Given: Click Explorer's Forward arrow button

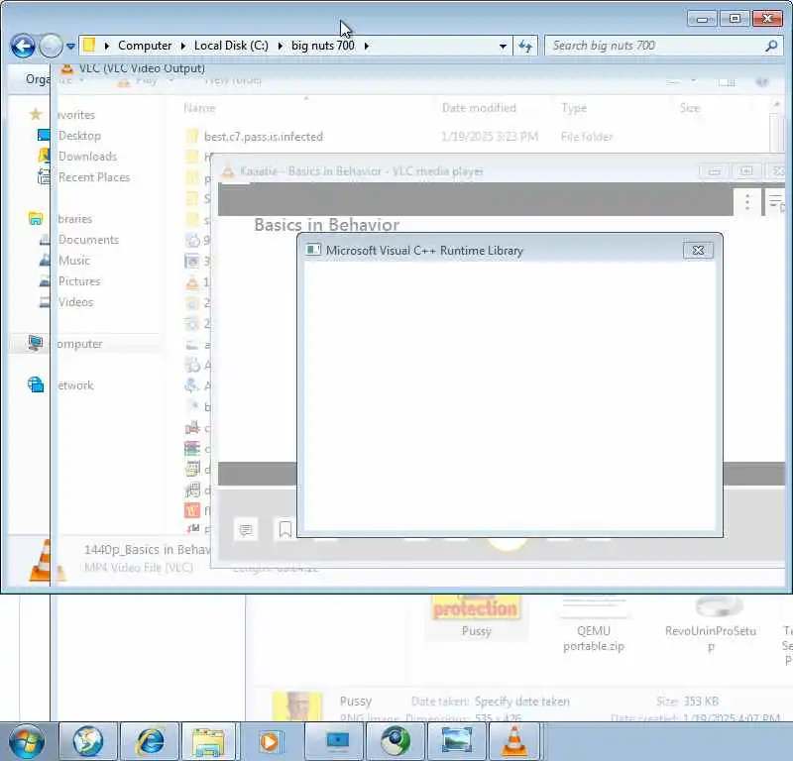Looking at the screenshot, I should tap(51, 46).
